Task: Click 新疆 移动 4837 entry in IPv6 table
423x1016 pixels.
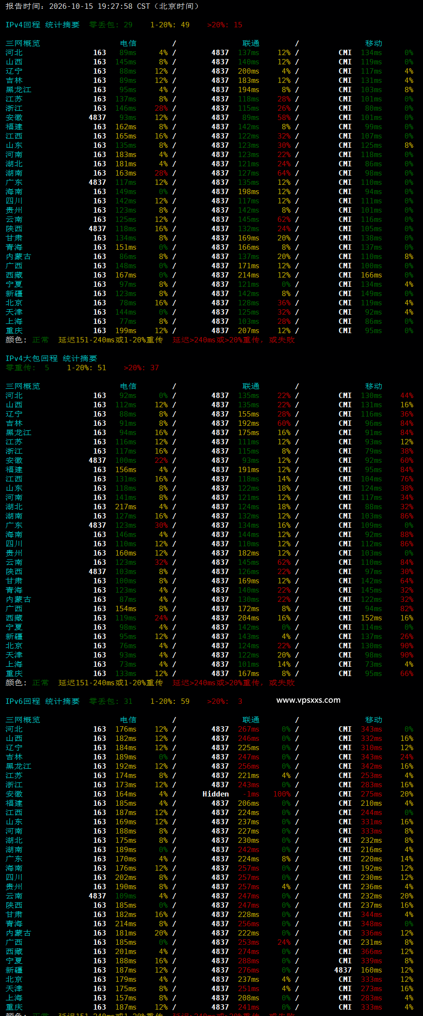Action: 343,970
